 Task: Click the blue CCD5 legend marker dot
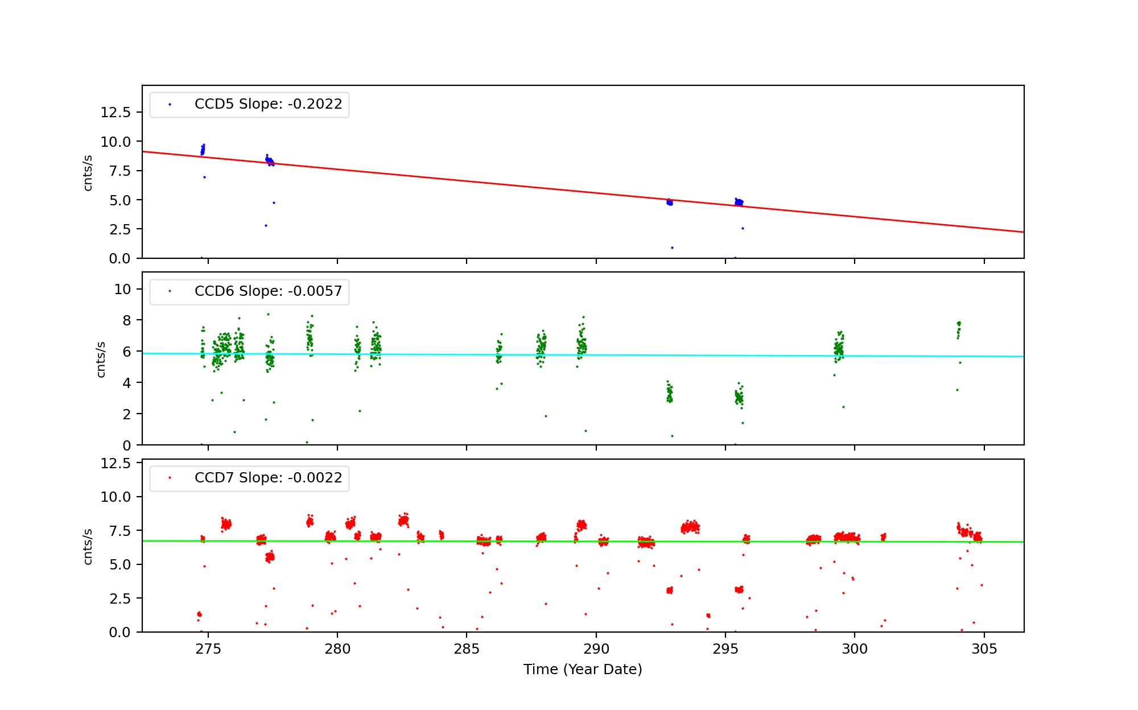pyautogui.click(x=170, y=105)
